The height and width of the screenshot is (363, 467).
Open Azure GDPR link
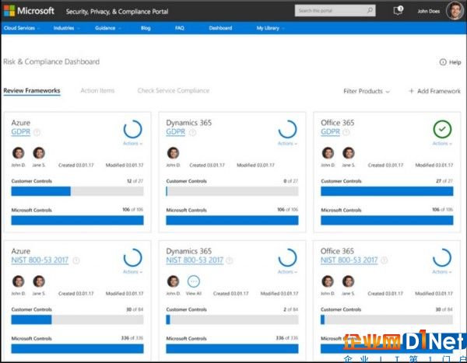[x=21, y=132]
